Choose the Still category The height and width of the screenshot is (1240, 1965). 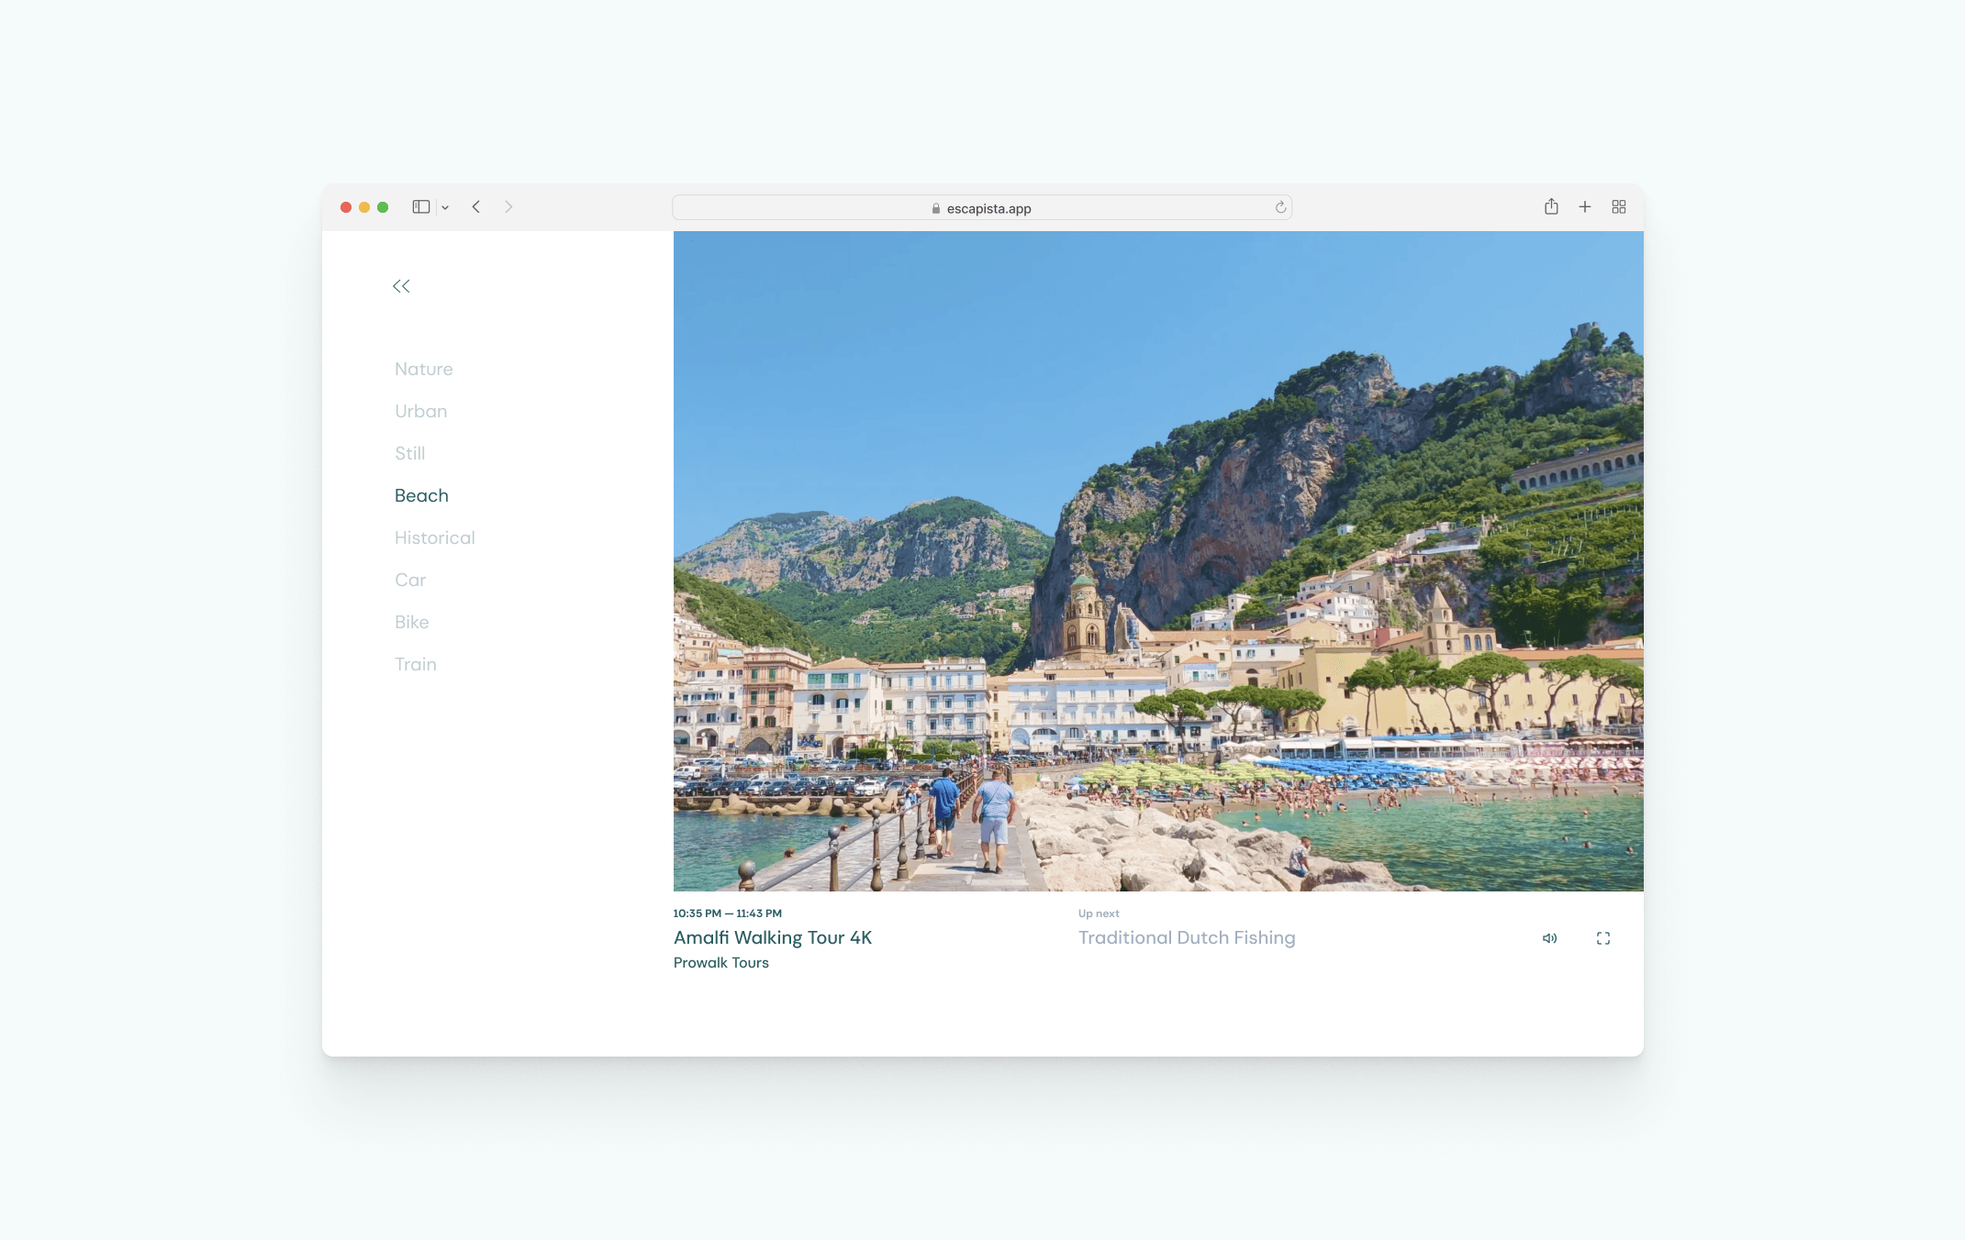409,453
